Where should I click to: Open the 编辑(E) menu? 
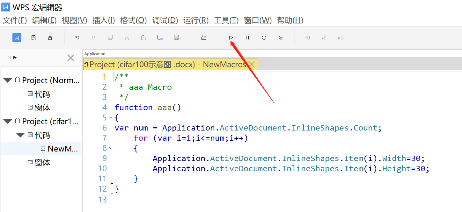(44, 21)
